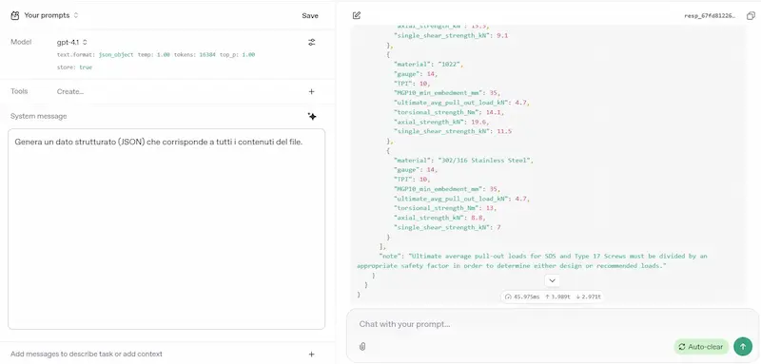Click Create... next to Tools
761x364 pixels.
(x=70, y=91)
